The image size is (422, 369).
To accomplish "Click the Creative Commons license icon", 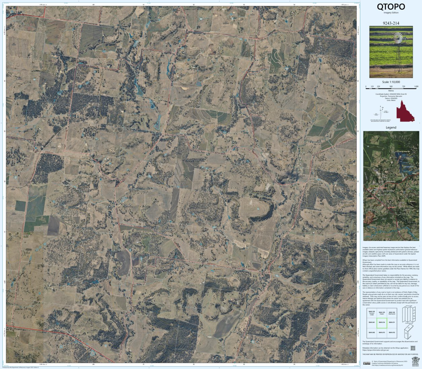I will coord(367,363).
